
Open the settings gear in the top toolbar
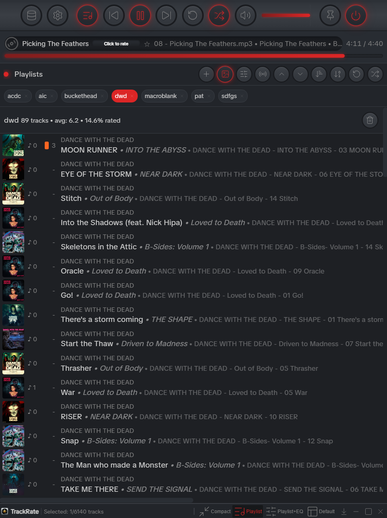[x=57, y=15]
